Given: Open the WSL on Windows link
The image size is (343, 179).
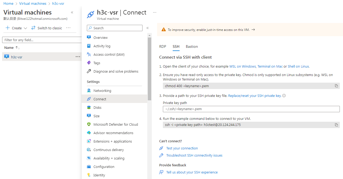Looking at the screenshot, I should tap(243, 67).
